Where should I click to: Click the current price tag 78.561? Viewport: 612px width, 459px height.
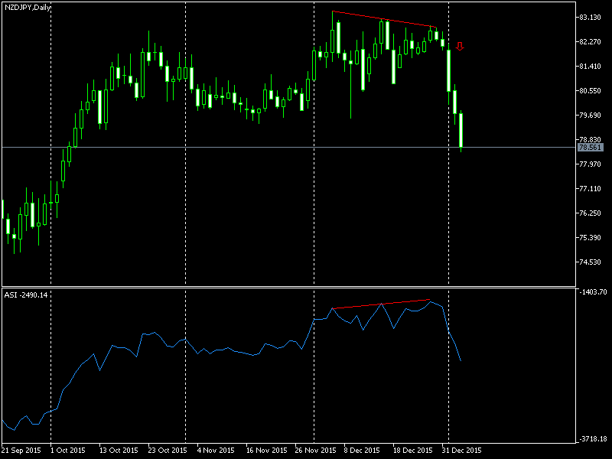(590, 148)
